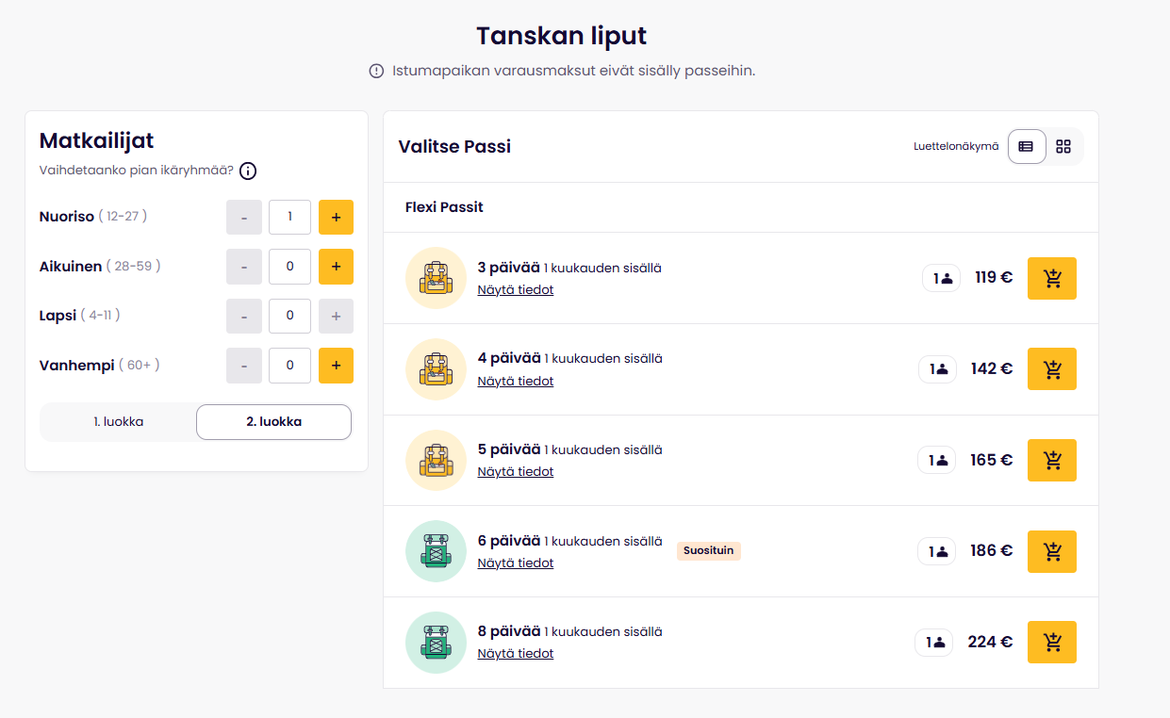Image resolution: width=1170 pixels, height=718 pixels.
Task: Add the 3 päivää pass to cart
Action: point(1051,278)
